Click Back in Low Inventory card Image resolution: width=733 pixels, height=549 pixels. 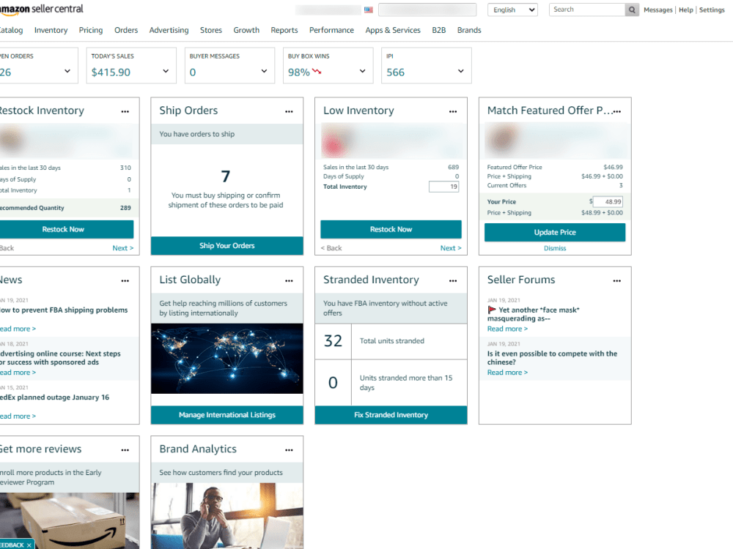[x=331, y=248]
